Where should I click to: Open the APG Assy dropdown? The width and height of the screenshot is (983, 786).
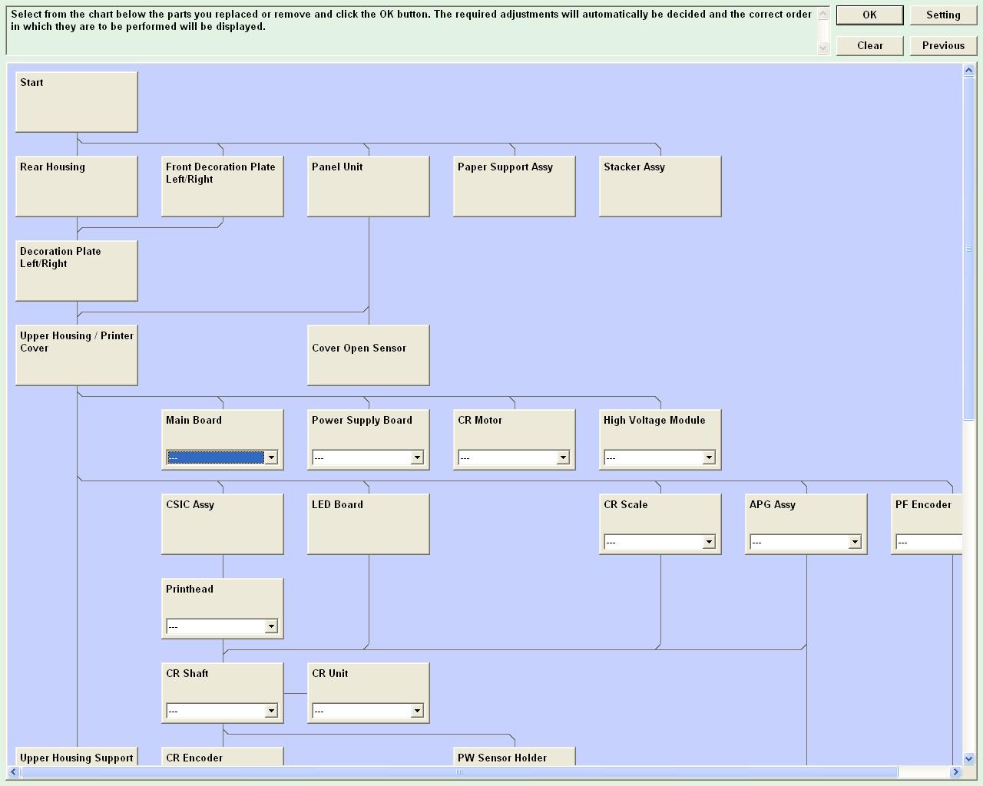(x=854, y=542)
